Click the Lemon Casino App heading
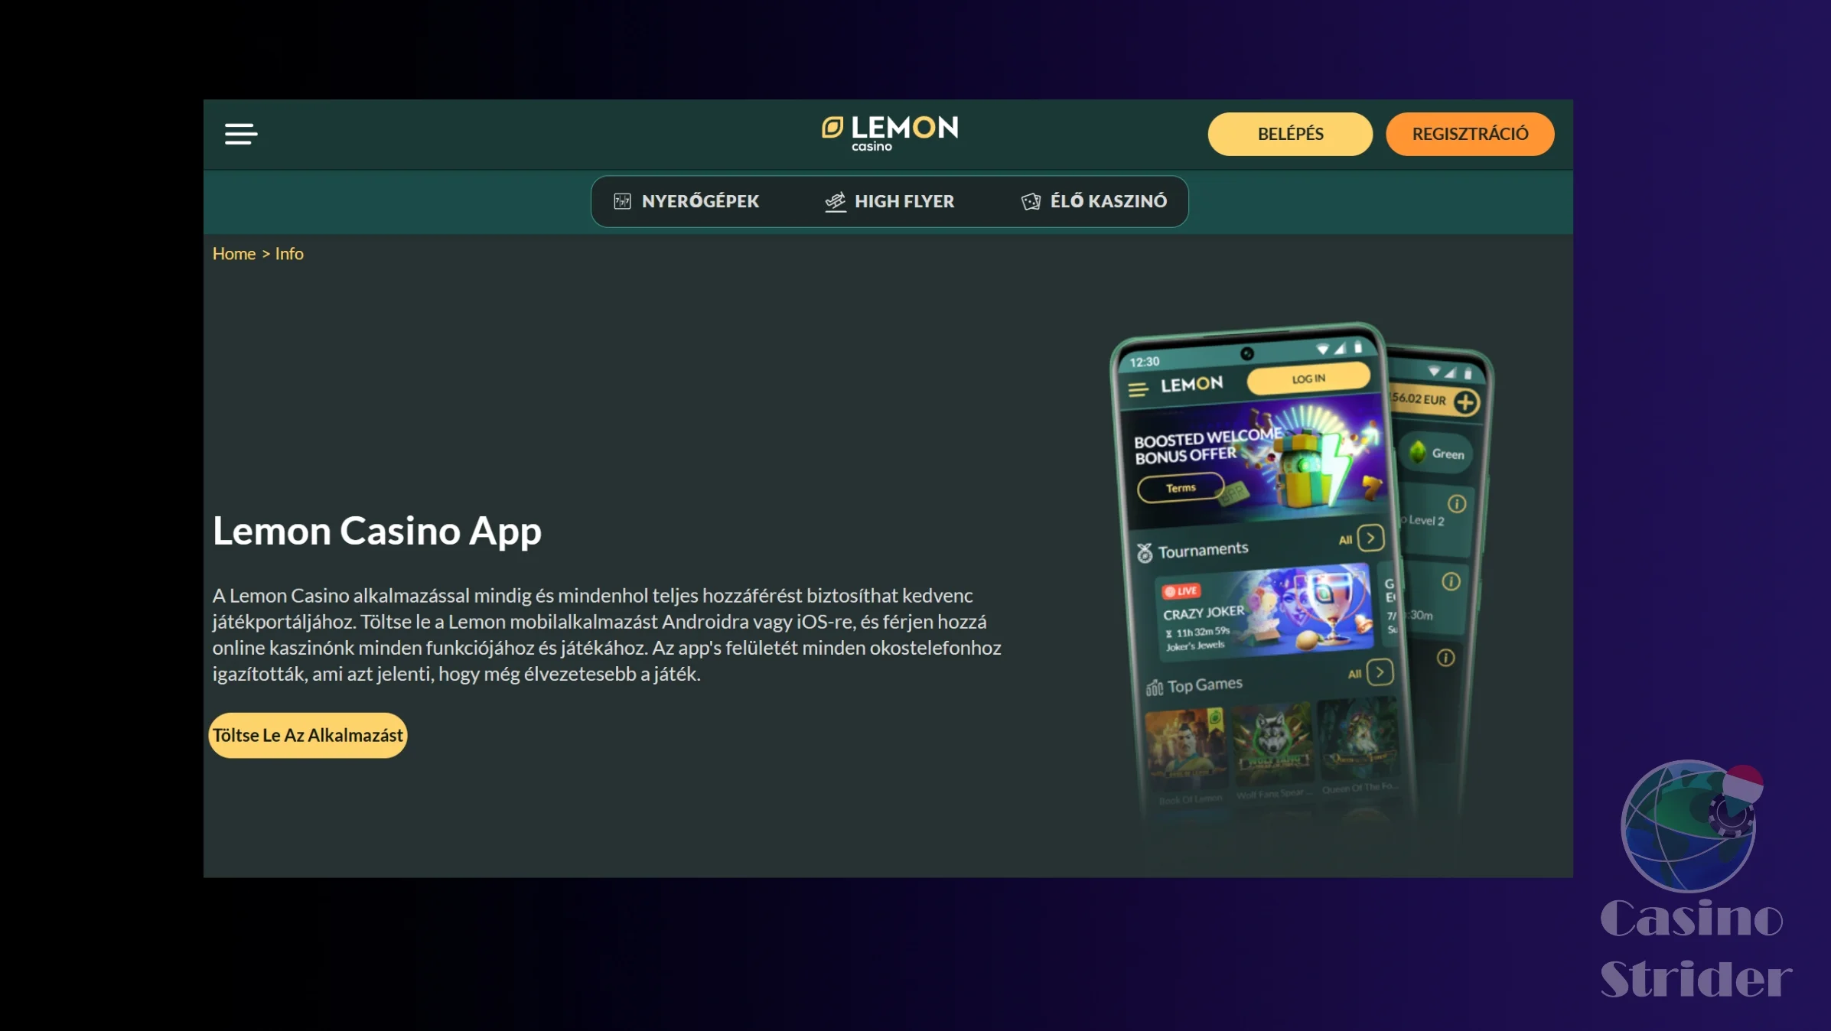Image resolution: width=1831 pixels, height=1031 pixels. 377,531
